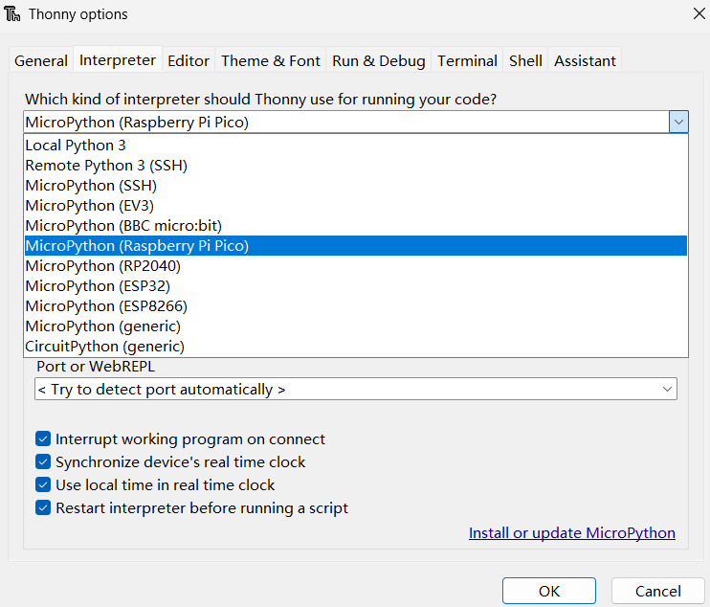Screen dimensions: 710x607
Task: Uncheck Synchronize device's real time clock
Action: 43,462
